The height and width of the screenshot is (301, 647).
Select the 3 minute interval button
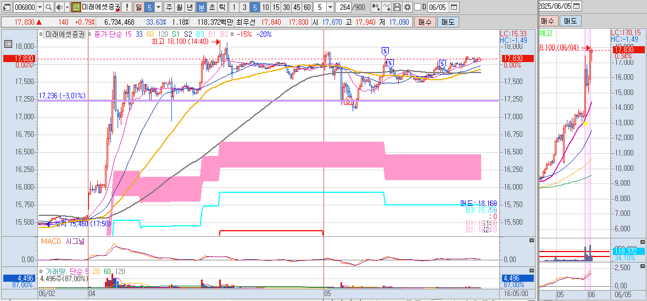click(244, 7)
